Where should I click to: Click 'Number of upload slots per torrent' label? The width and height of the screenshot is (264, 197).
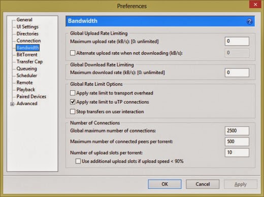point(106,153)
